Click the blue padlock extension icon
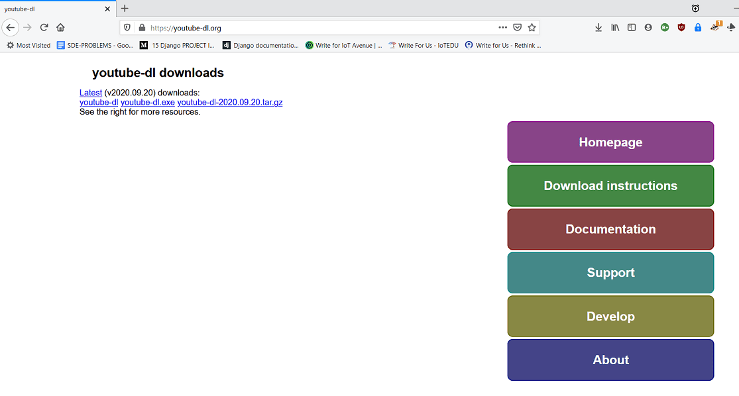Viewport: 739px width, 396px height. pyautogui.click(x=698, y=27)
